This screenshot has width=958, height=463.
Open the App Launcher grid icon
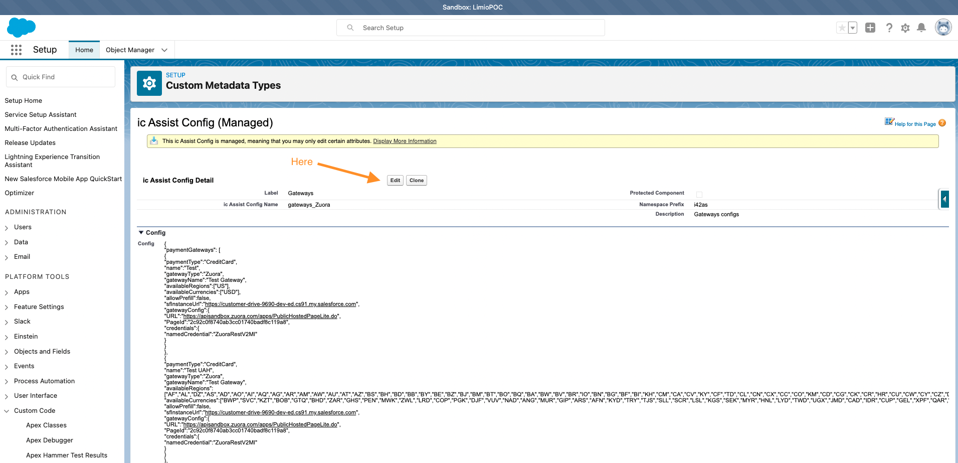16,50
